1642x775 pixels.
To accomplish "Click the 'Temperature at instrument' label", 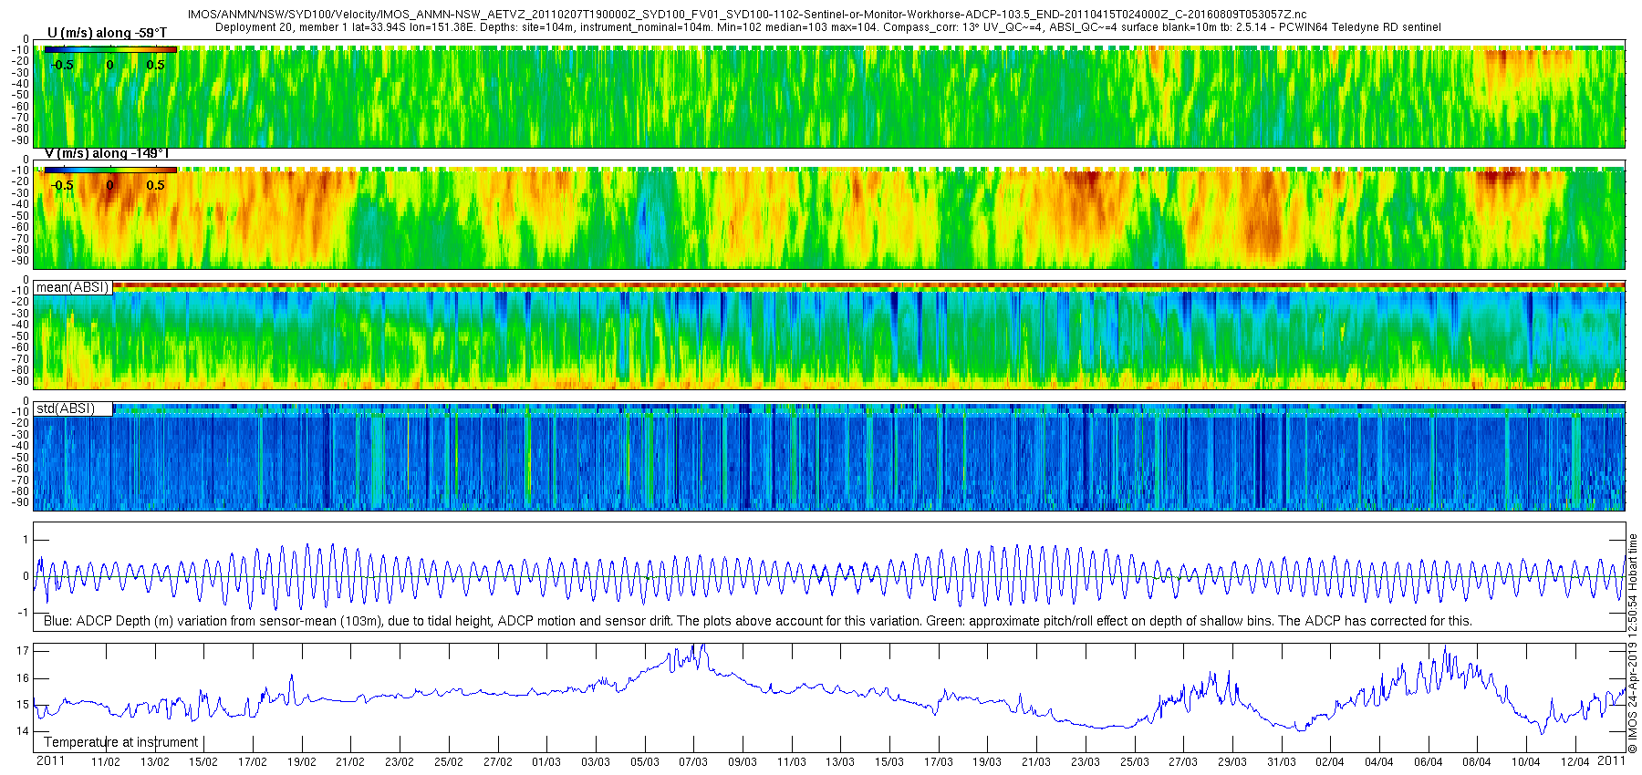I will click(x=120, y=742).
